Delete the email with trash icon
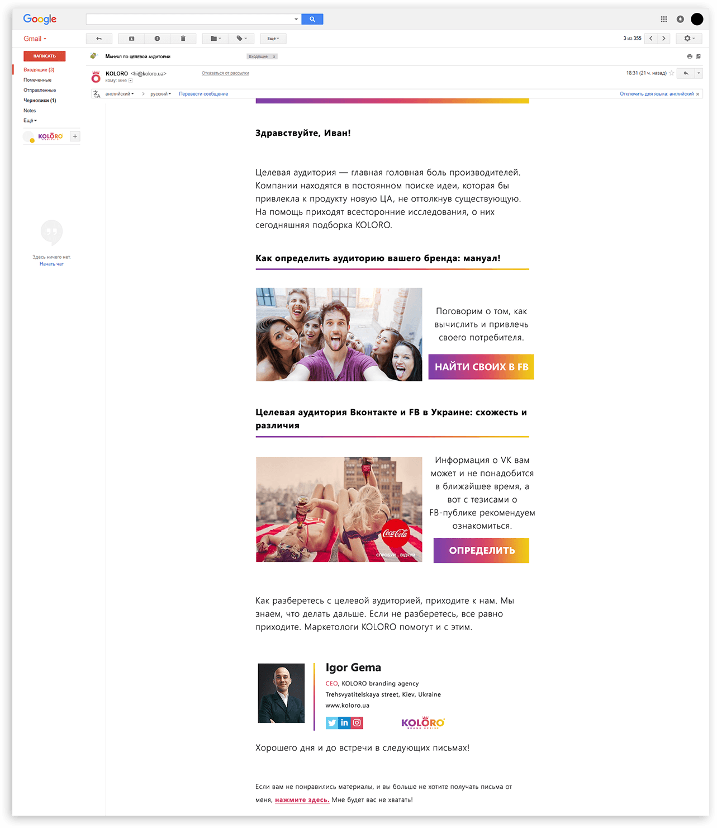 pos(183,39)
